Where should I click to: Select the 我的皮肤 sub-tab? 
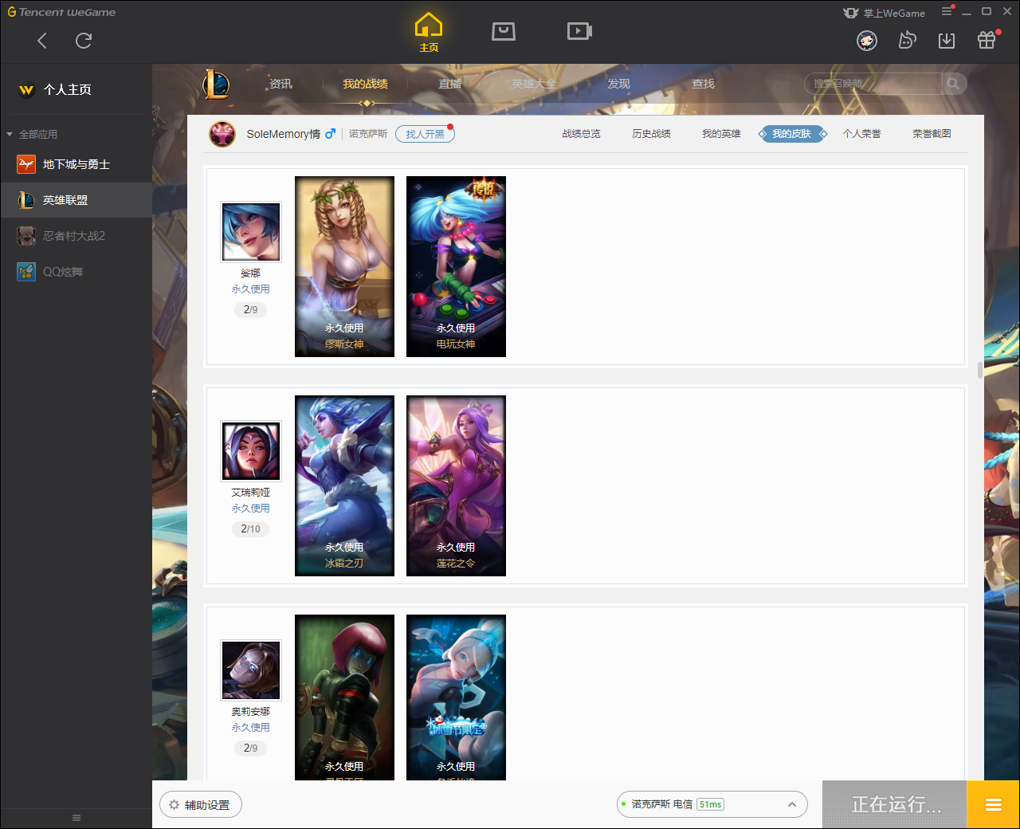[x=792, y=134]
